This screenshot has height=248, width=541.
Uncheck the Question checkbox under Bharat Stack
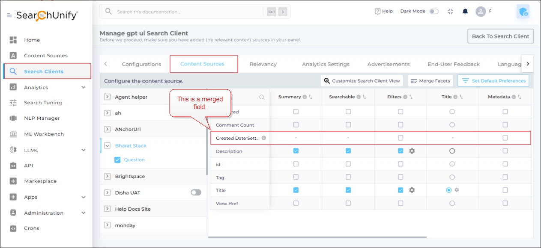pos(117,160)
